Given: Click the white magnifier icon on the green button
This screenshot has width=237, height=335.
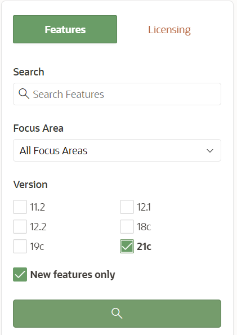Looking at the screenshot, I should pyautogui.click(x=117, y=314).
